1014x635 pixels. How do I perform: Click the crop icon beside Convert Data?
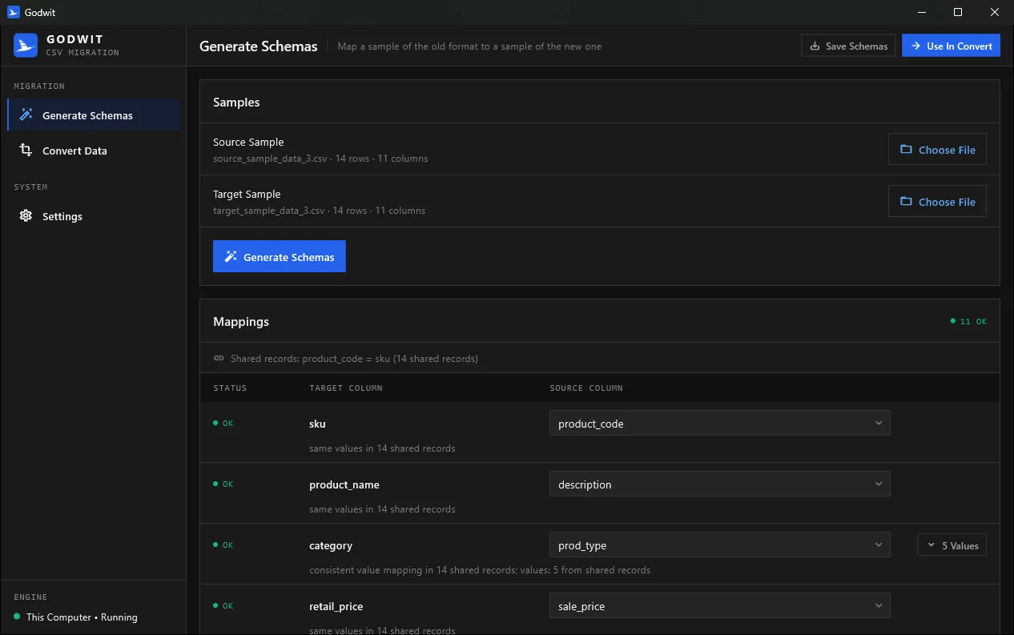[26, 151]
